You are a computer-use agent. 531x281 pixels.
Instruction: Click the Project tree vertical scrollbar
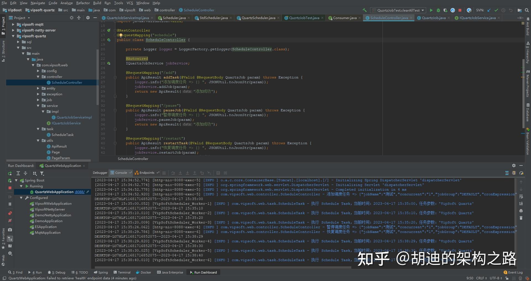pos(97,77)
